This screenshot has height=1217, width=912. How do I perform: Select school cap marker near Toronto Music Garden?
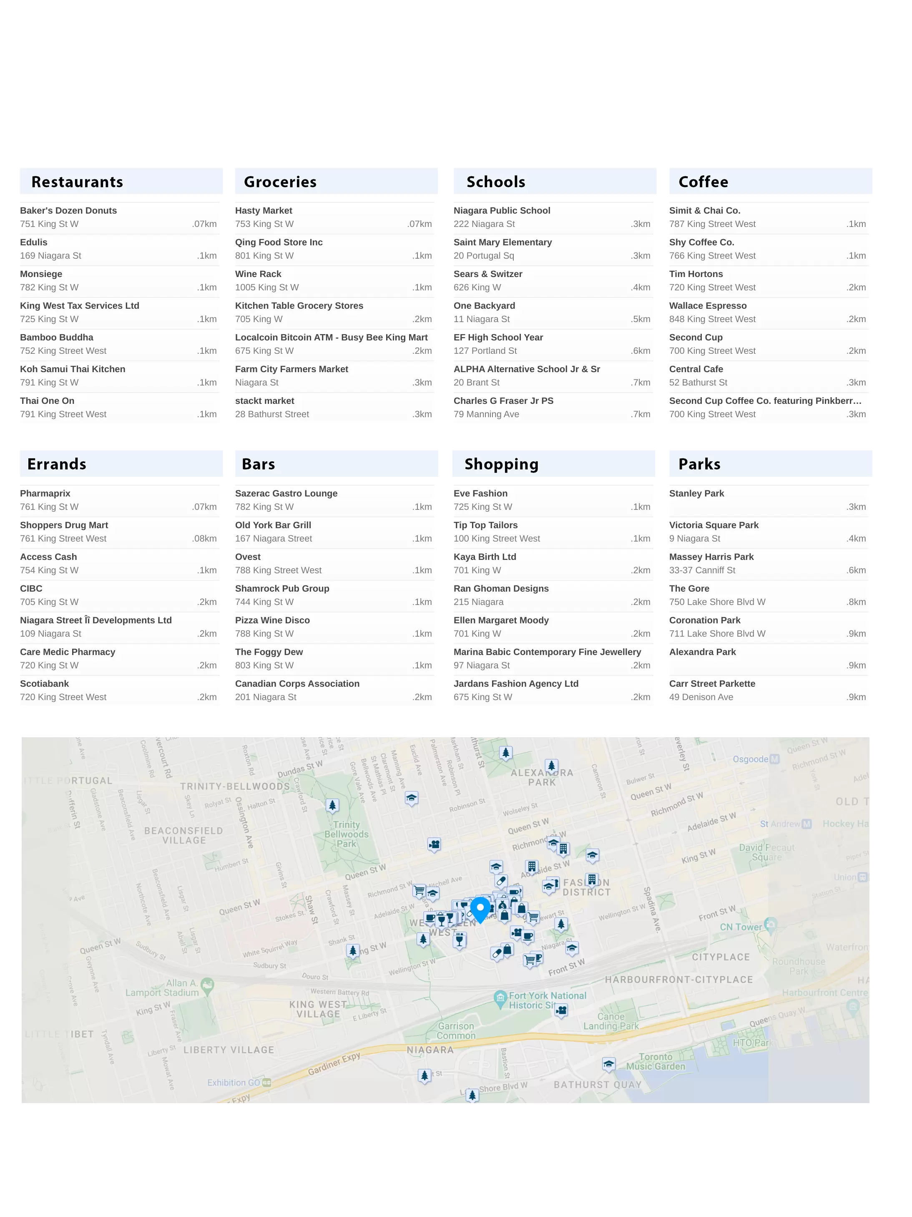coord(608,1063)
